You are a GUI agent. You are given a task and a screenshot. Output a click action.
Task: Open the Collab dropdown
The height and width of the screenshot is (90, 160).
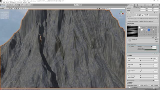click(x=131, y=5)
